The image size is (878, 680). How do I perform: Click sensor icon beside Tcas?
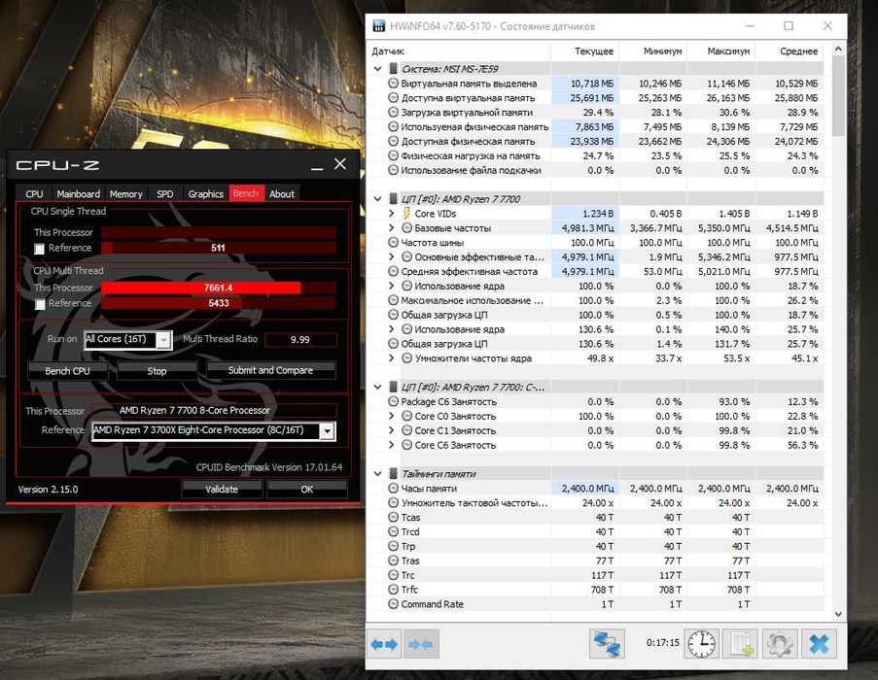pyautogui.click(x=394, y=517)
